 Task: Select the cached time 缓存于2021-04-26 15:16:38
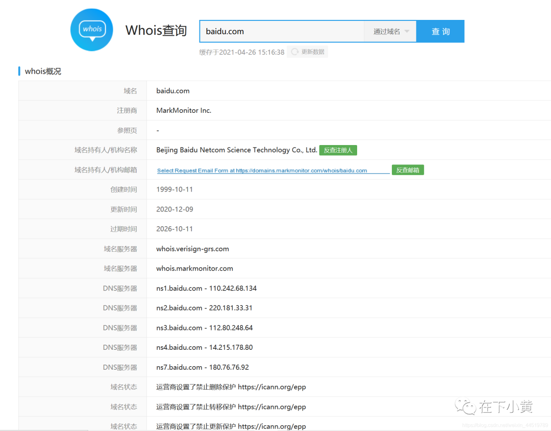pos(242,52)
